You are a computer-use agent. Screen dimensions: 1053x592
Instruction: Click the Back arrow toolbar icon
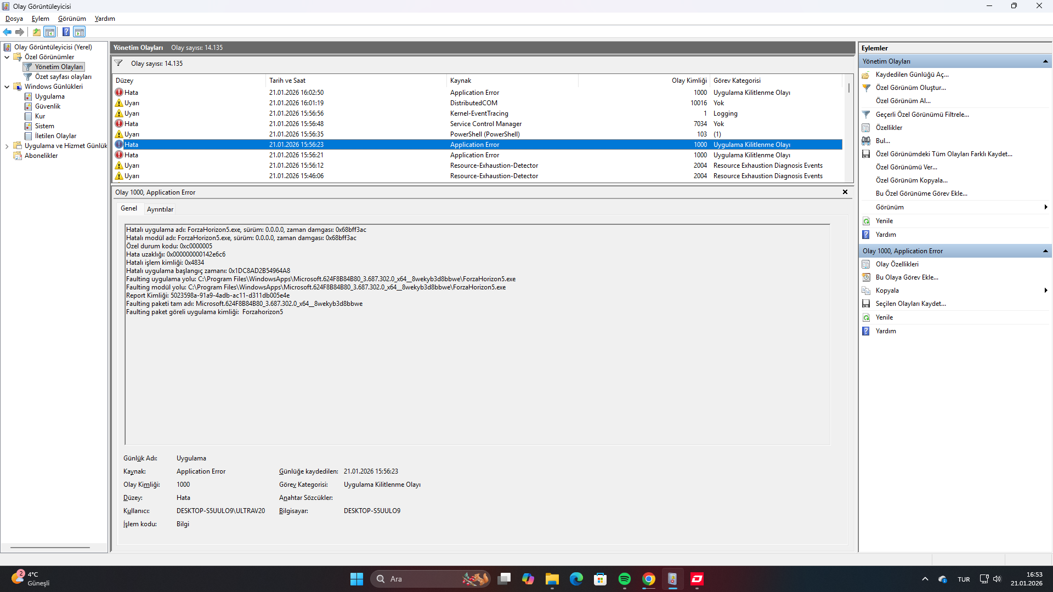7,32
